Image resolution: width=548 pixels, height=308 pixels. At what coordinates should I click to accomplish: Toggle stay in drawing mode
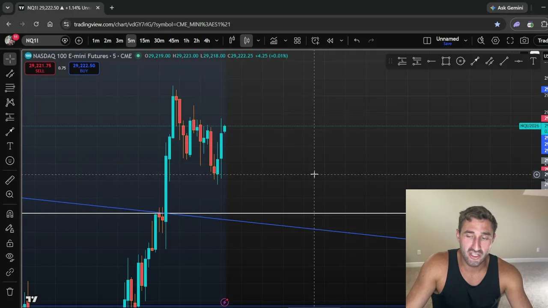pos(10,229)
